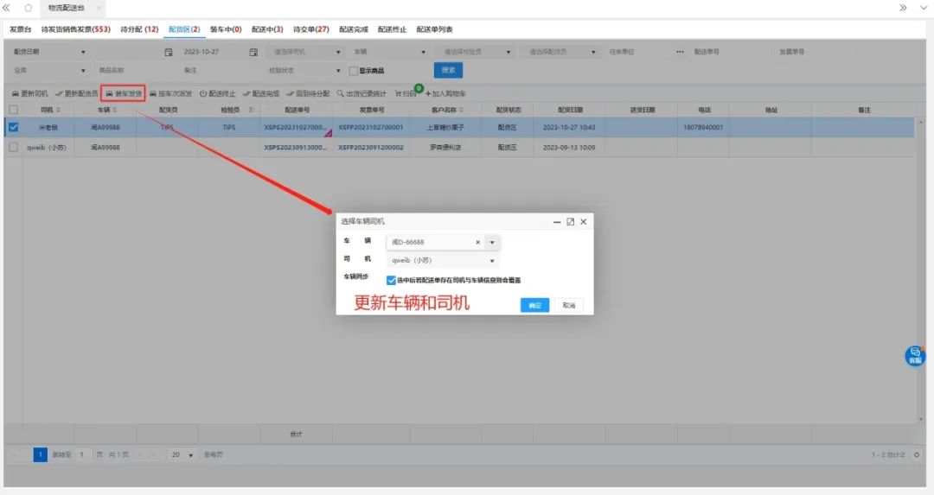Tick the checkbox for the qweib (小苏) row
Screen dimensions: 934x495
[x=13, y=148]
